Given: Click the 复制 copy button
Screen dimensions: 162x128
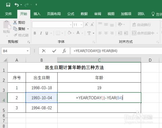Looking at the screenshot, I should coord(19,29).
